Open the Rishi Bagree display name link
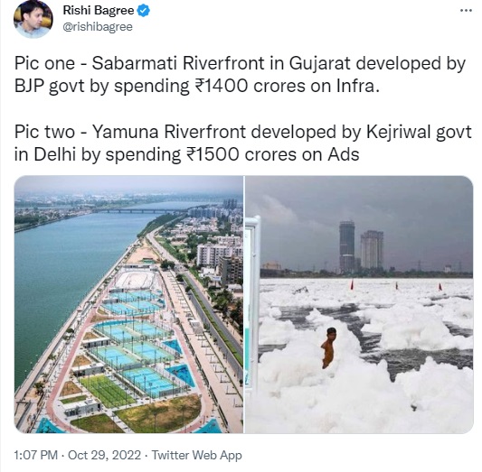Screen dimensions: 482x472 click(x=99, y=11)
